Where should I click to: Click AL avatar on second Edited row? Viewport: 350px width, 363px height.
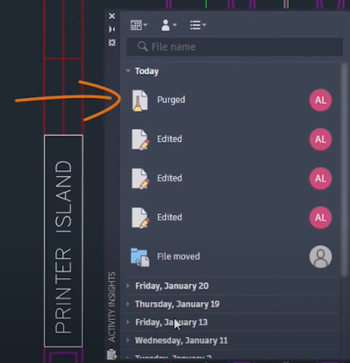click(321, 179)
